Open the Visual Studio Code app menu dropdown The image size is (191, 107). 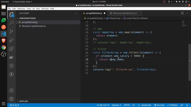click(22, 2)
